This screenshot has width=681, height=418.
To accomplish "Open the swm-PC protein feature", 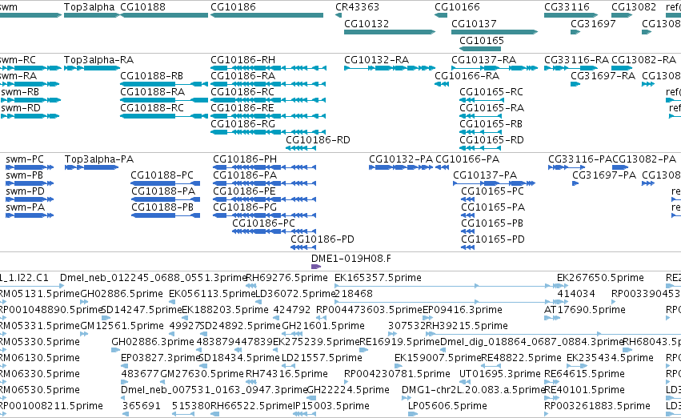I will pos(30,167).
